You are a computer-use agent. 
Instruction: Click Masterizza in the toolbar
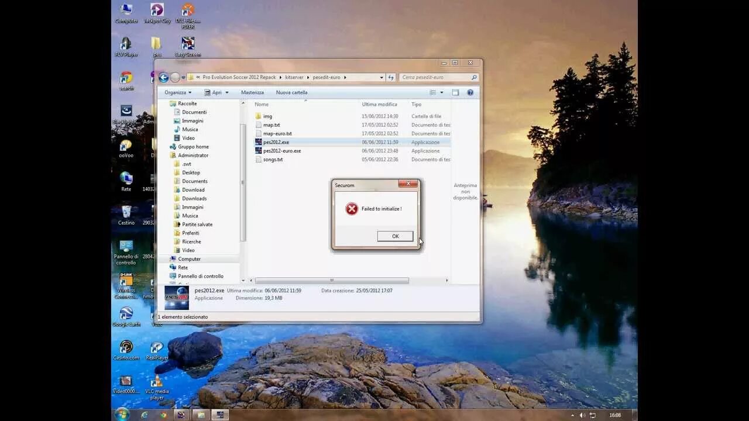tap(252, 92)
